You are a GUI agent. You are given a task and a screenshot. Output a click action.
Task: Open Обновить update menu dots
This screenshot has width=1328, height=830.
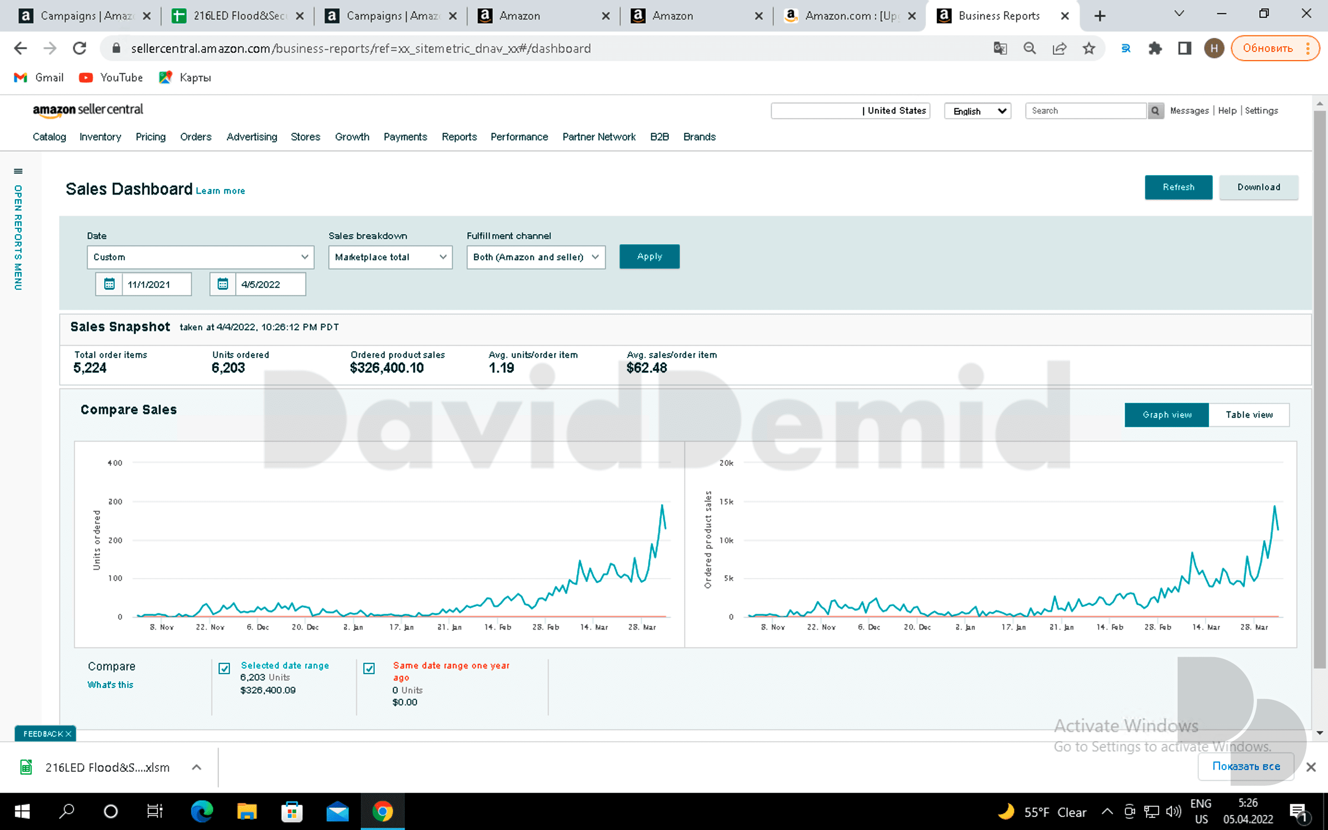coord(1308,48)
